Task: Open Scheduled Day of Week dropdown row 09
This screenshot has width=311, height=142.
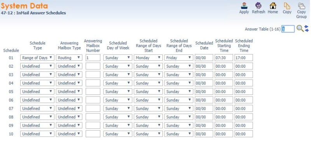Action: [118, 125]
